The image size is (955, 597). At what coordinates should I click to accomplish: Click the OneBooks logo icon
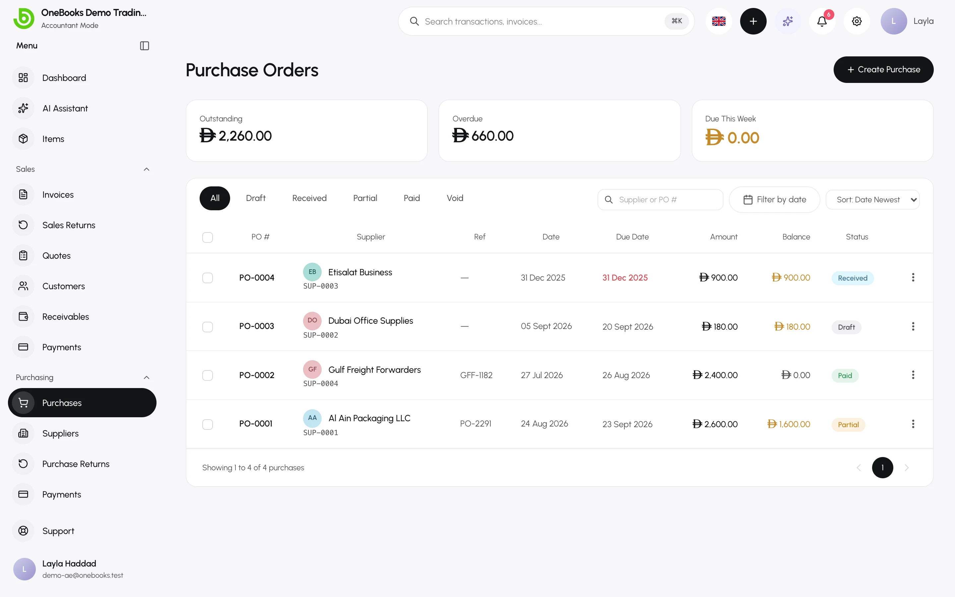tap(24, 19)
